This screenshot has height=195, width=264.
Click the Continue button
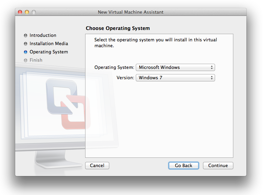point(218,166)
